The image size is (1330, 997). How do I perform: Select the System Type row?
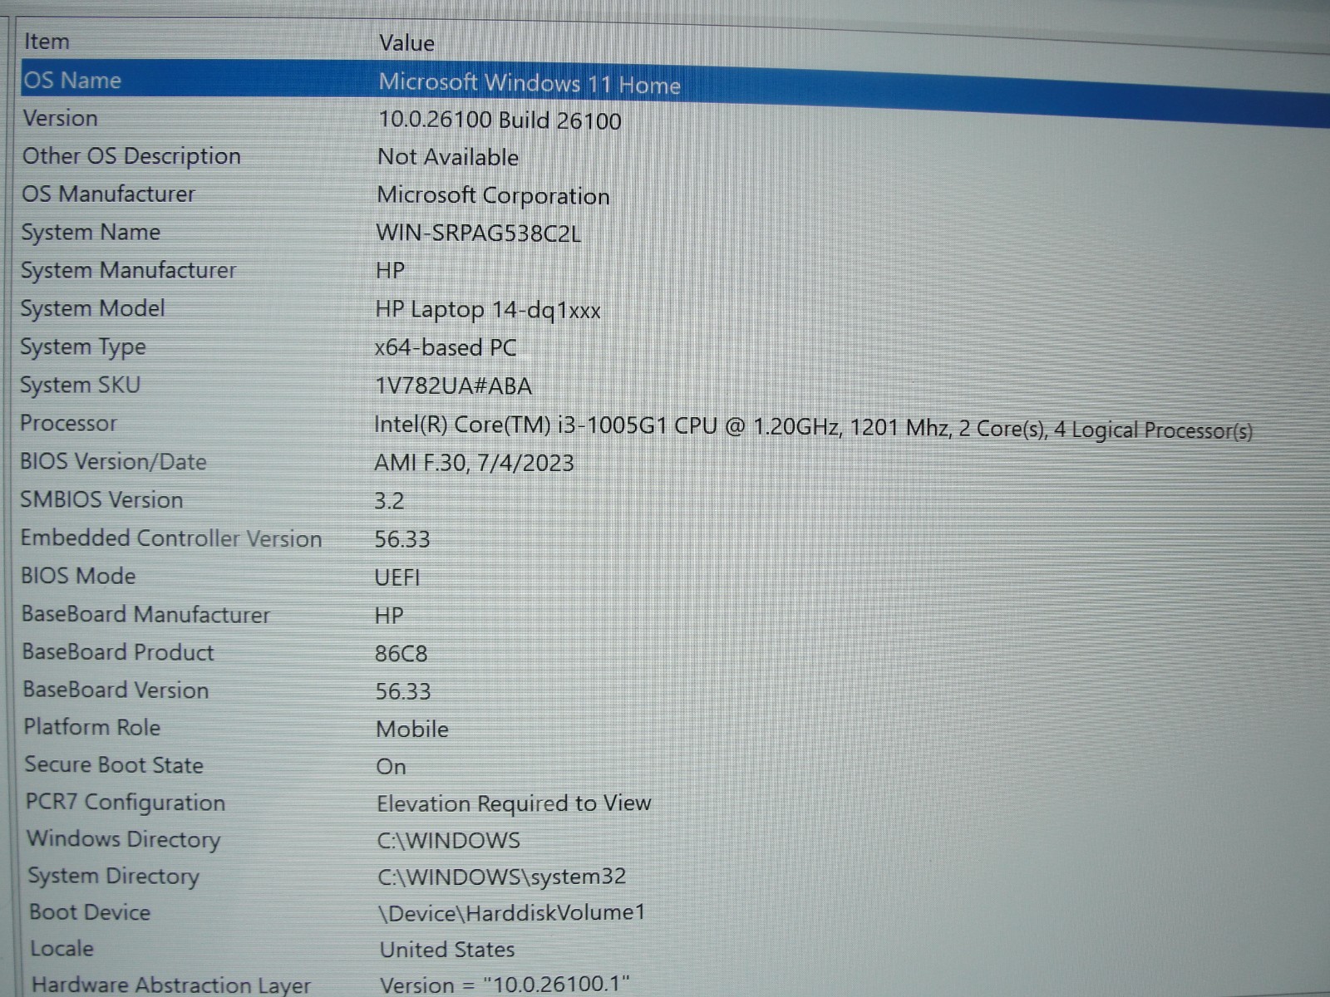[83, 347]
